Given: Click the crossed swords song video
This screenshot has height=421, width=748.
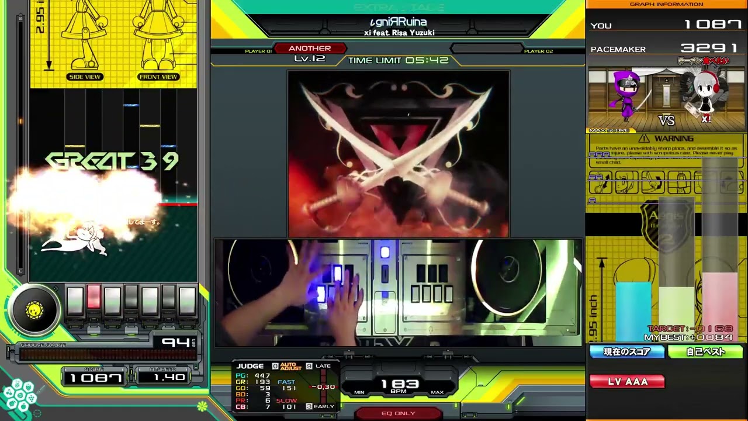Looking at the screenshot, I should pos(398,154).
